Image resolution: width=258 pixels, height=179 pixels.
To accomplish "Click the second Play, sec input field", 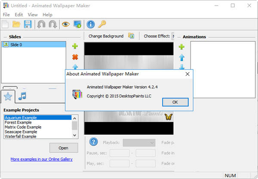I will pos(145,164).
